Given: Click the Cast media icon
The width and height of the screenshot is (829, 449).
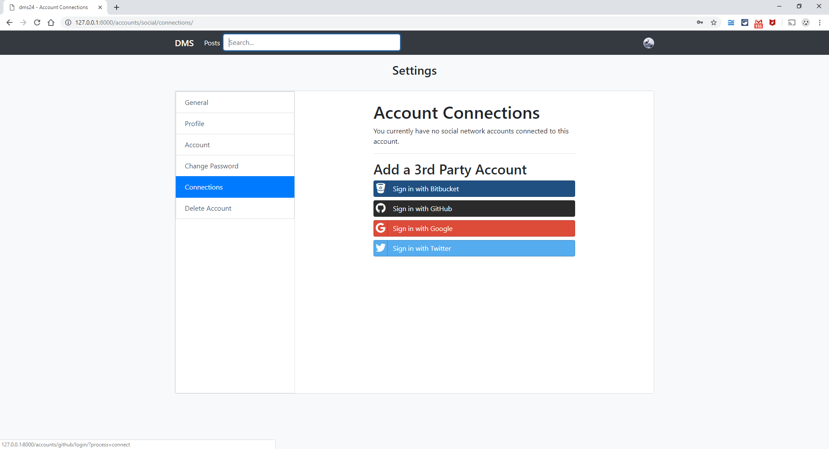Looking at the screenshot, I should 792,22.
